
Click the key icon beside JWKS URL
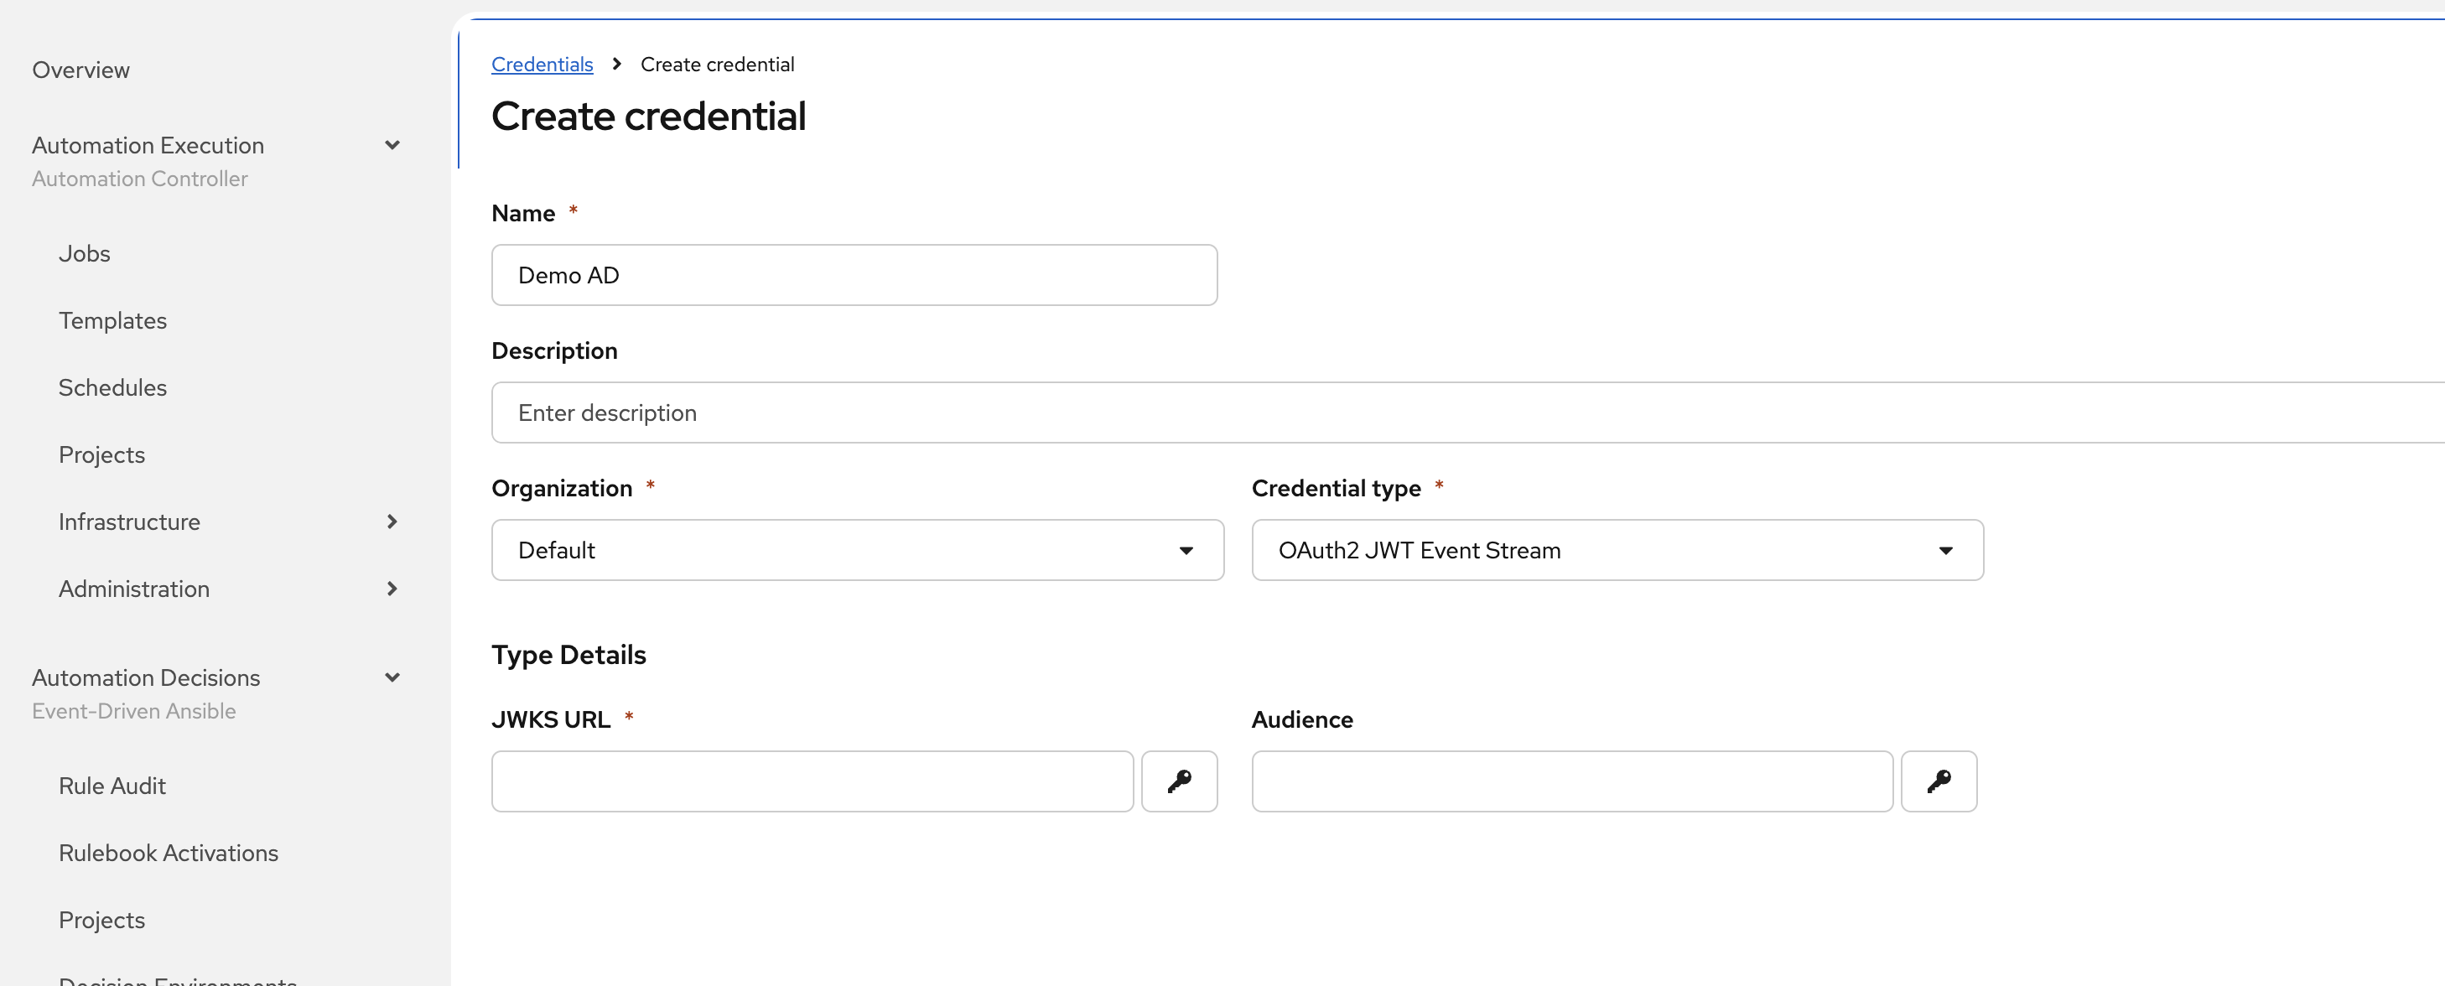coord(1179,781)
